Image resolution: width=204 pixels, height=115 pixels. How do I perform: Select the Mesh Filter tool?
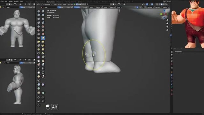39,85
